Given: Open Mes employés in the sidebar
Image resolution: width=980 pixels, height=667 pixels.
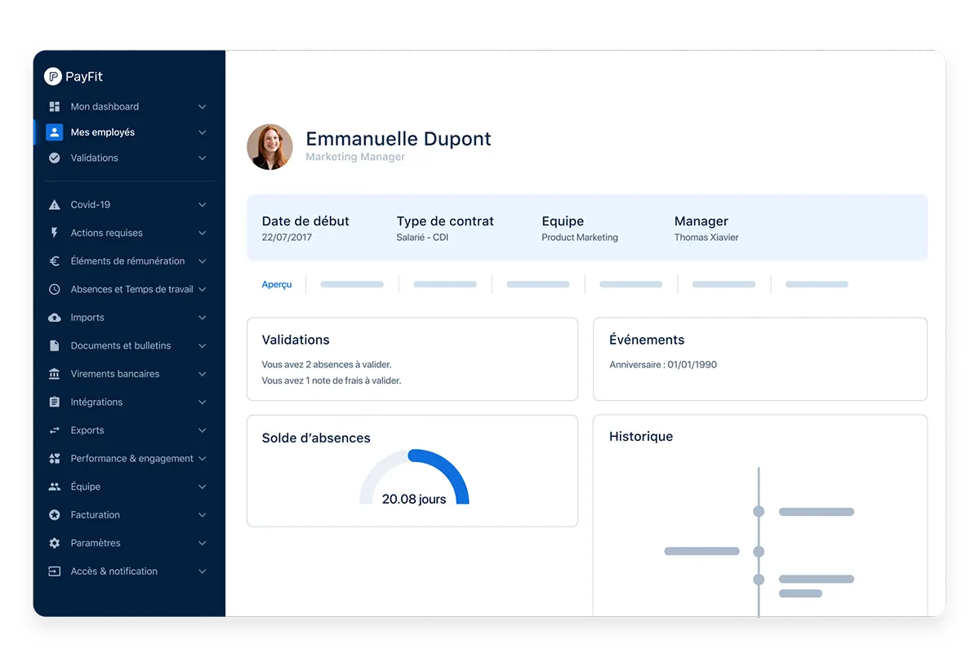Looking at the screenshot, I should [103, 132].
